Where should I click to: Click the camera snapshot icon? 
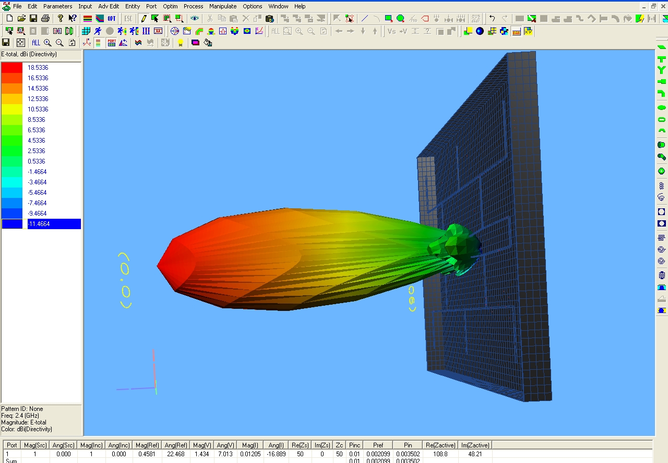270,18
